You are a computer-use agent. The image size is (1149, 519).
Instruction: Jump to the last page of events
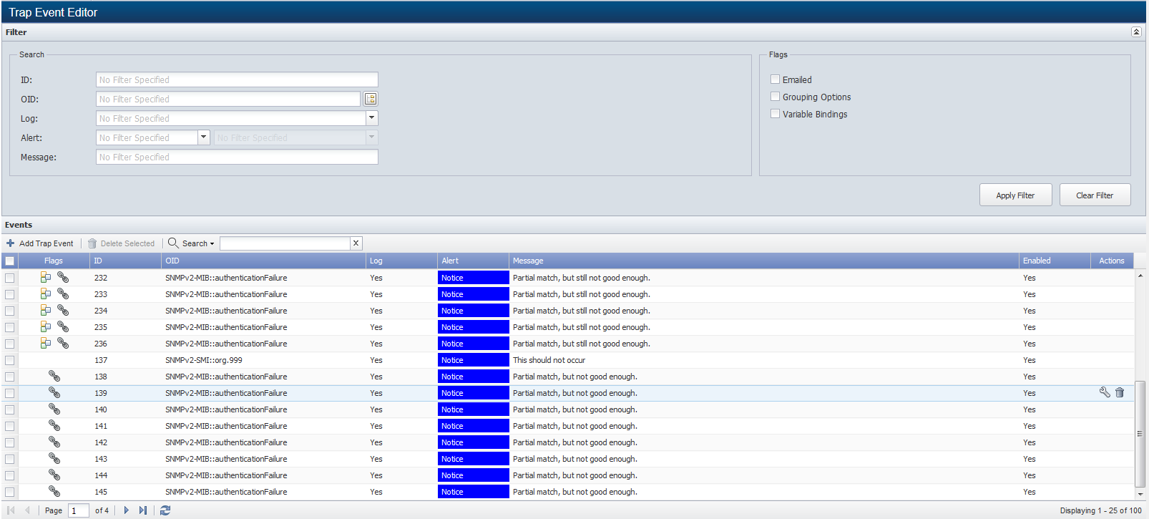(x=143, y=510)
